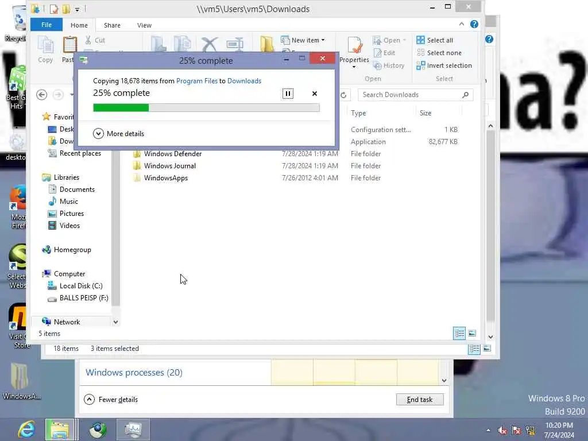Click muted volume tray icon

[x=502, y=430]
